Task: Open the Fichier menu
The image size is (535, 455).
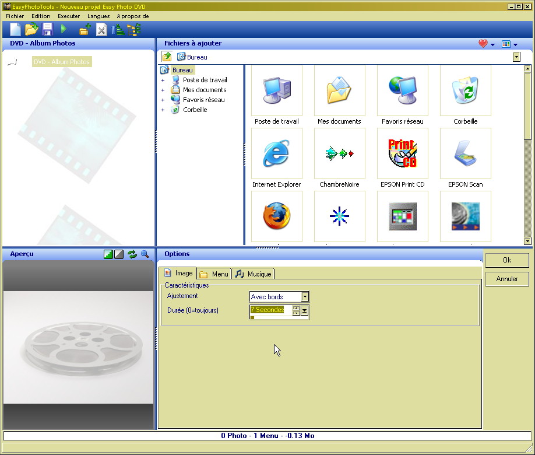Action: click(15, 16)
